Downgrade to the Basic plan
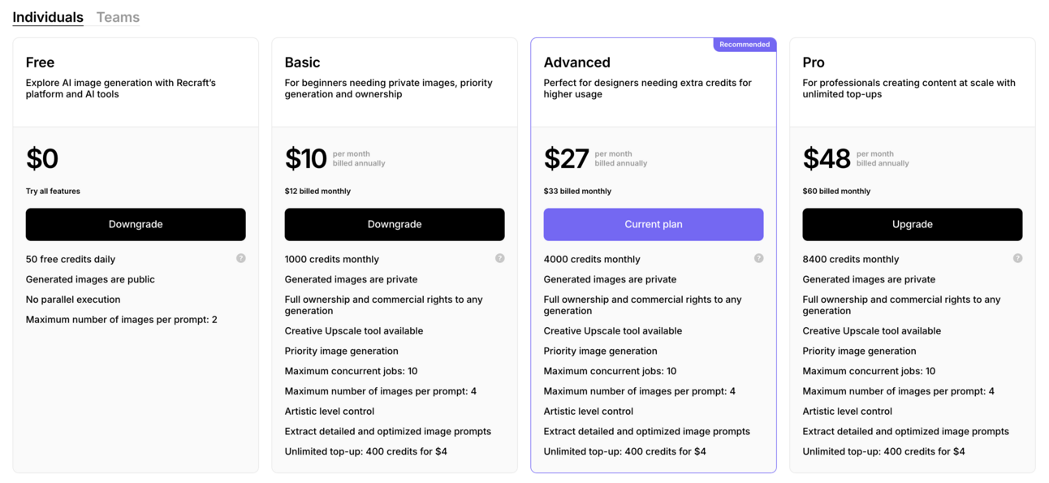The image size is (1049, 483). [395, 224]
